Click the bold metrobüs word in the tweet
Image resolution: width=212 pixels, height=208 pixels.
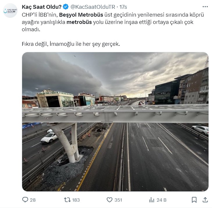pyautogui.click(x=79, y=22)
